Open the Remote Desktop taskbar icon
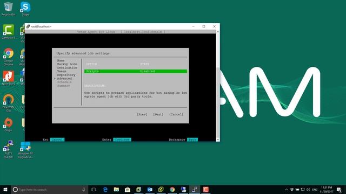346x194 pixels. pos(183,189)
